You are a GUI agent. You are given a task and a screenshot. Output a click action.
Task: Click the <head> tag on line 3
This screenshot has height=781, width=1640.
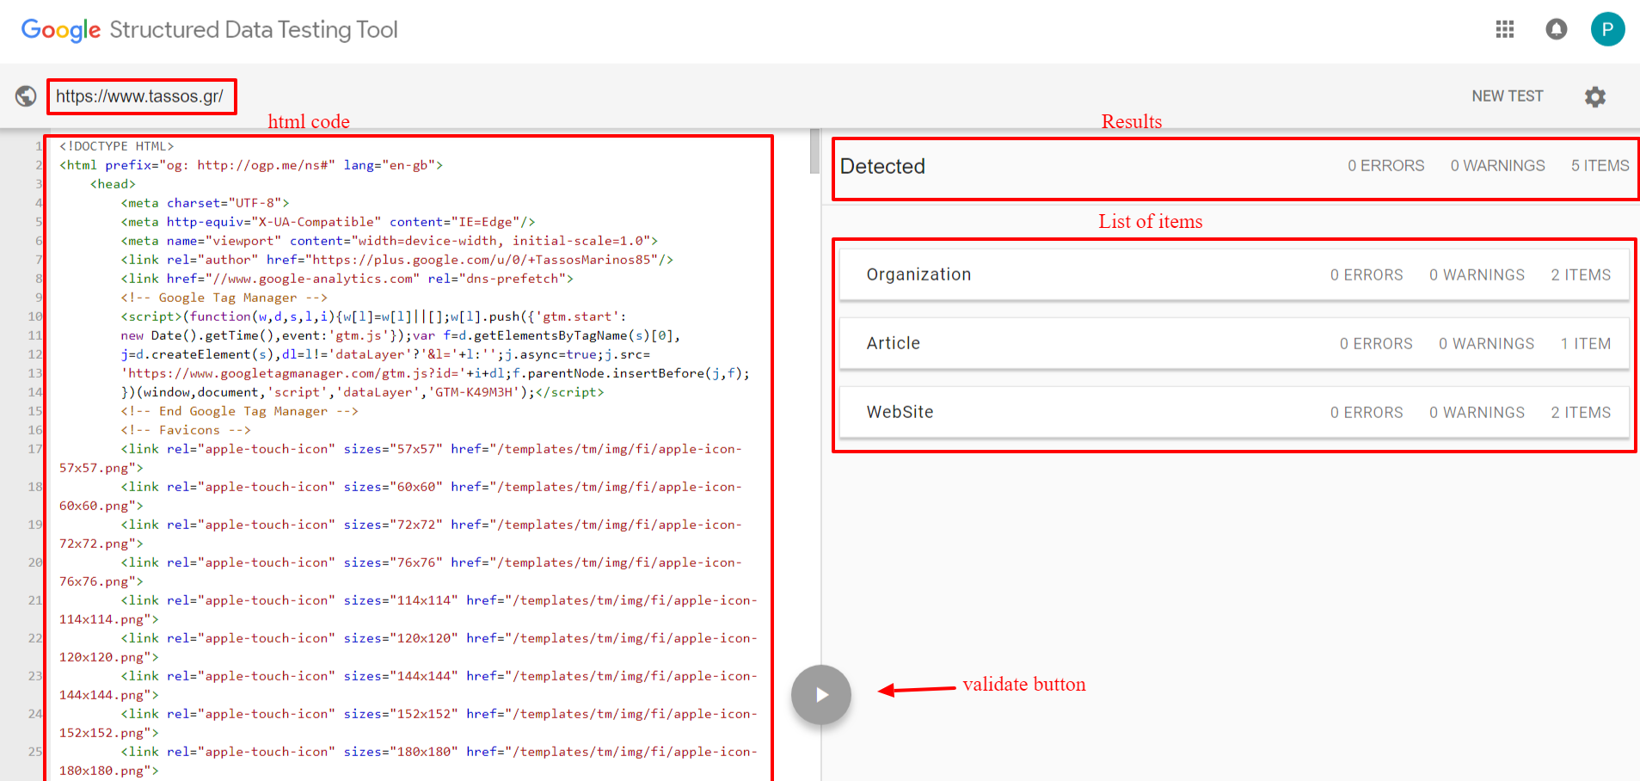[x=113, y=184]
